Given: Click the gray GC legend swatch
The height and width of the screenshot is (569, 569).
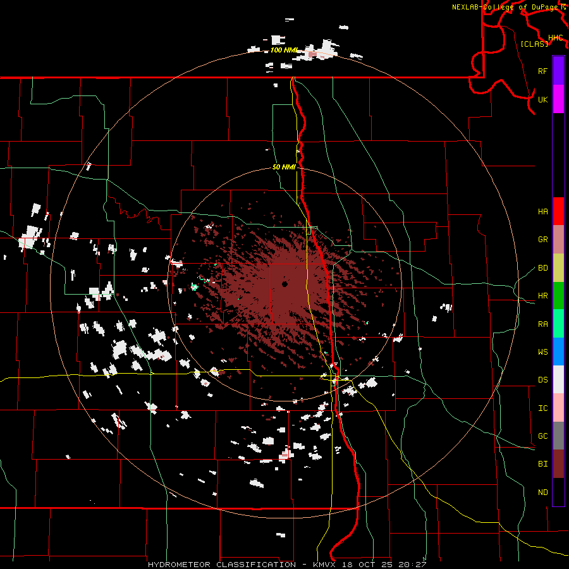Looking at the screenshot, I should (558, 436).
